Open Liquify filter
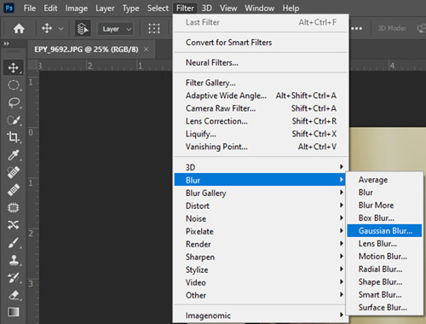426x324 pixels. pos(261,134)
